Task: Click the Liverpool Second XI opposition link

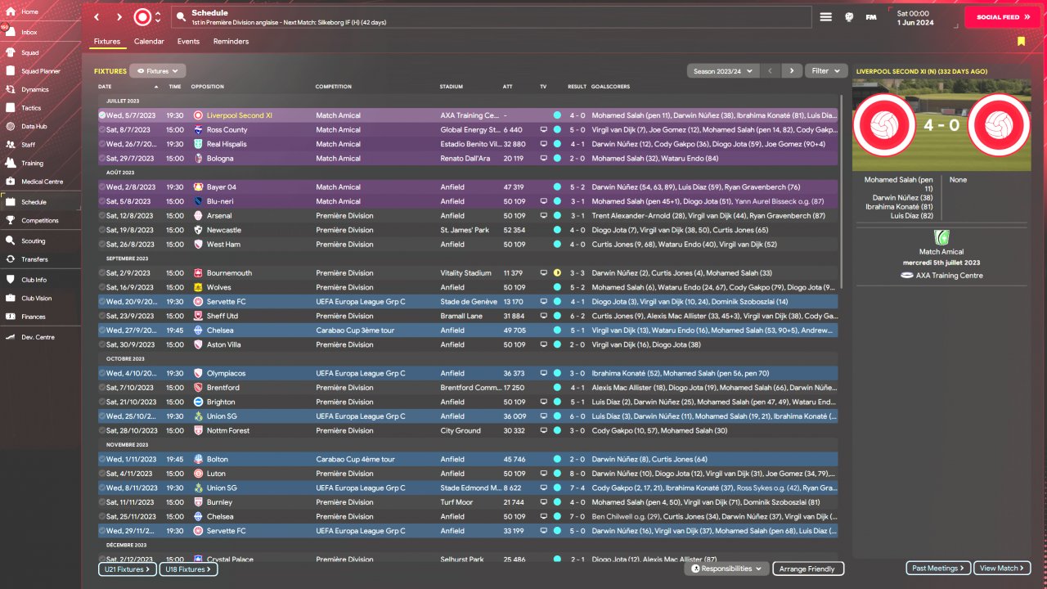Action: [x=240, y=115]
